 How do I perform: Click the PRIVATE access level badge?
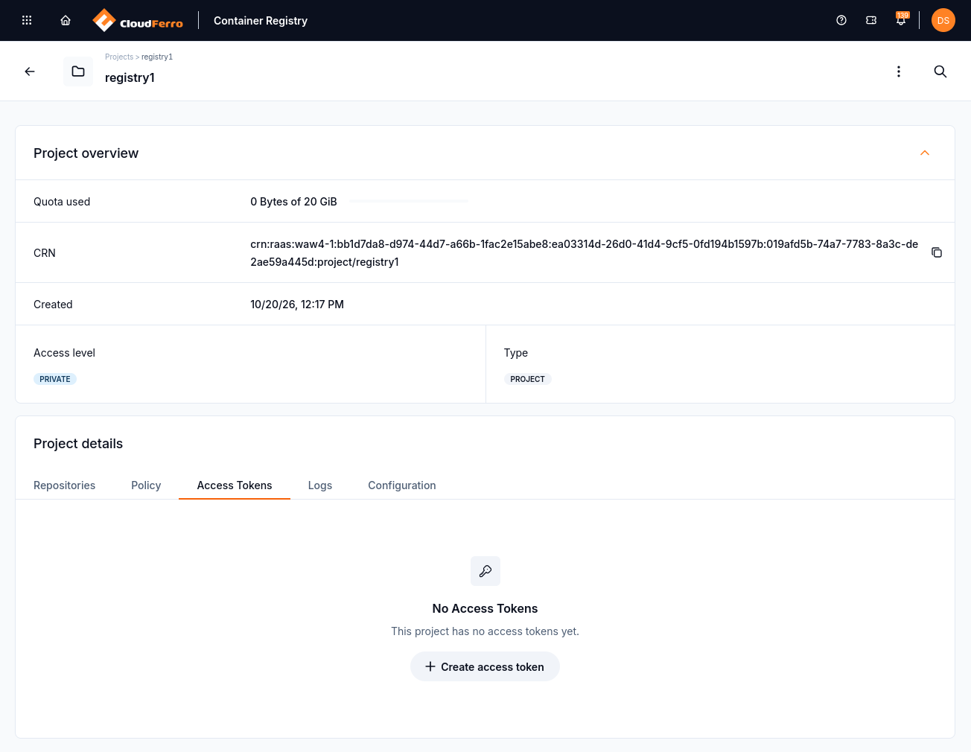pyautogui.click(x=55, y=379)
